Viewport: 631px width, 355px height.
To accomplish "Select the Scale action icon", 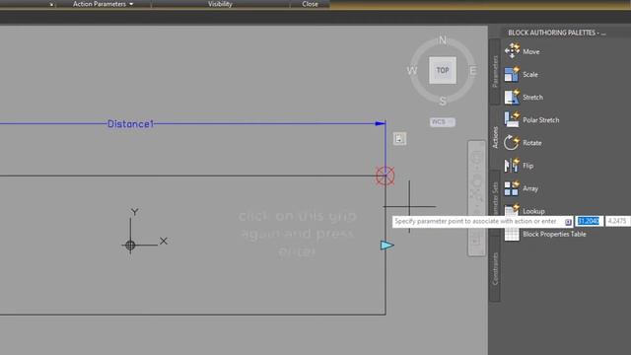I will (512, 74).
